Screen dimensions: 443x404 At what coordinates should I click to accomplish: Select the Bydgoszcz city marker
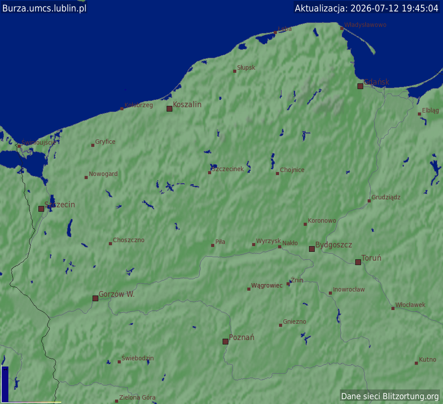point(312,249)
